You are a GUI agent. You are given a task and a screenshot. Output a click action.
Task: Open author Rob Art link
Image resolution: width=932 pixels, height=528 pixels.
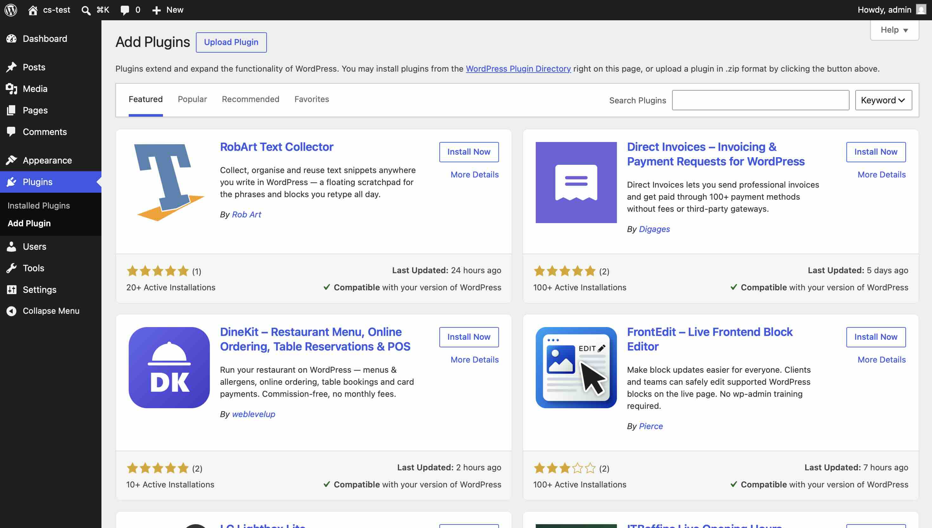246,214
